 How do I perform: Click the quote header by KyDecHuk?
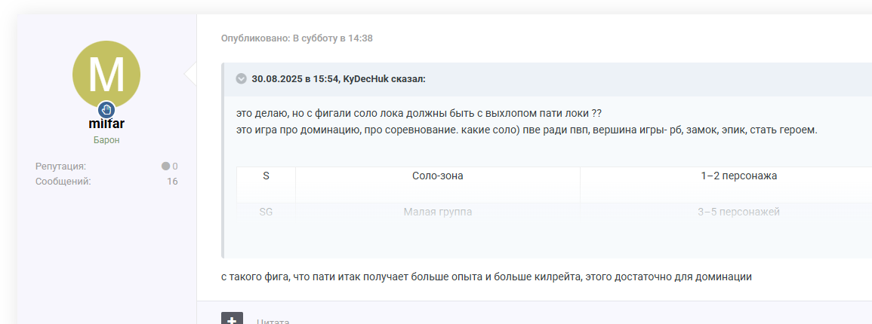[x=338, y=78]
